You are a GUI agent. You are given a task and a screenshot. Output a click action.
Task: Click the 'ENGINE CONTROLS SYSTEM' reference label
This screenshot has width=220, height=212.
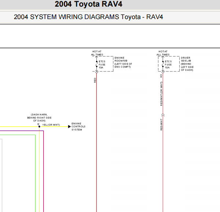[78, 127]
